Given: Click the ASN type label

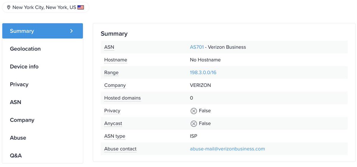Looking at the screenshot, I should pyautogui.click(x=115, y=136).
